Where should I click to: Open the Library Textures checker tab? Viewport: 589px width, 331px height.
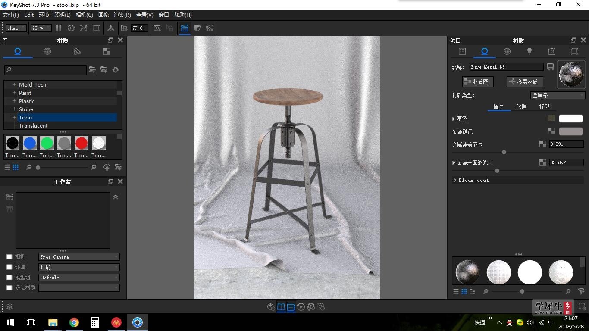(x=107, y=51)
